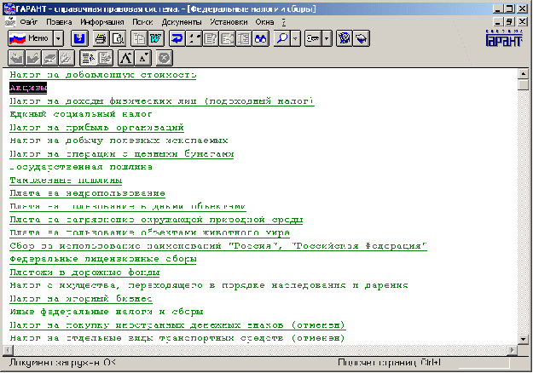
Task: Decrease font size with the small A icon
Action: [143, 58]
